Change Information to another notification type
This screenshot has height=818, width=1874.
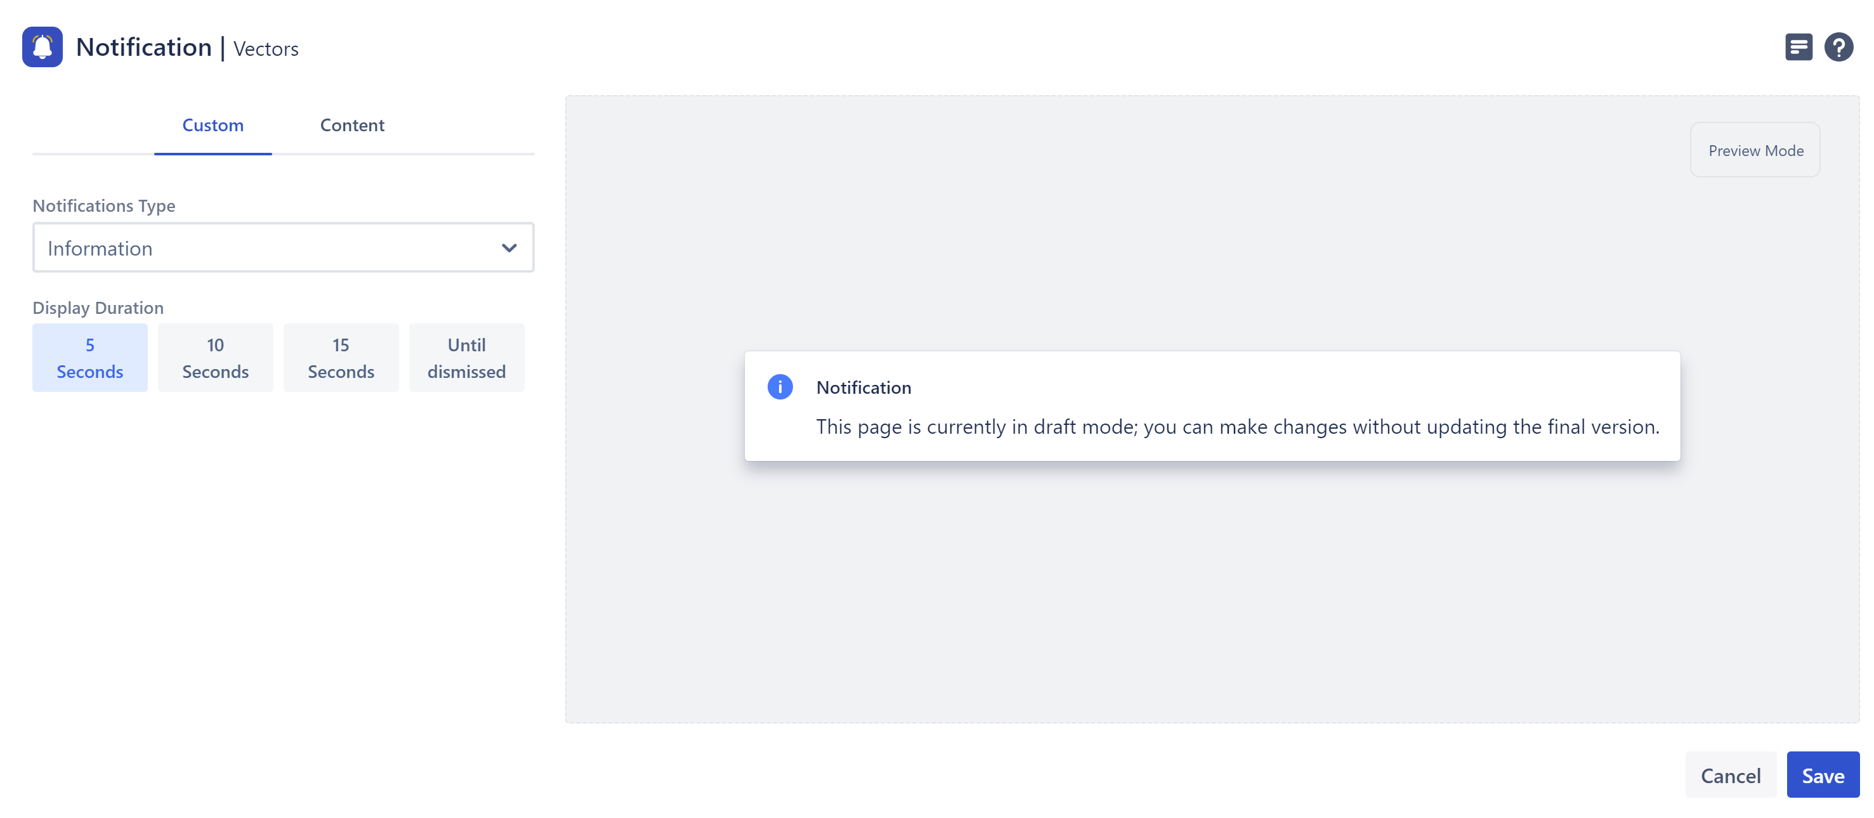click(283, 247)
